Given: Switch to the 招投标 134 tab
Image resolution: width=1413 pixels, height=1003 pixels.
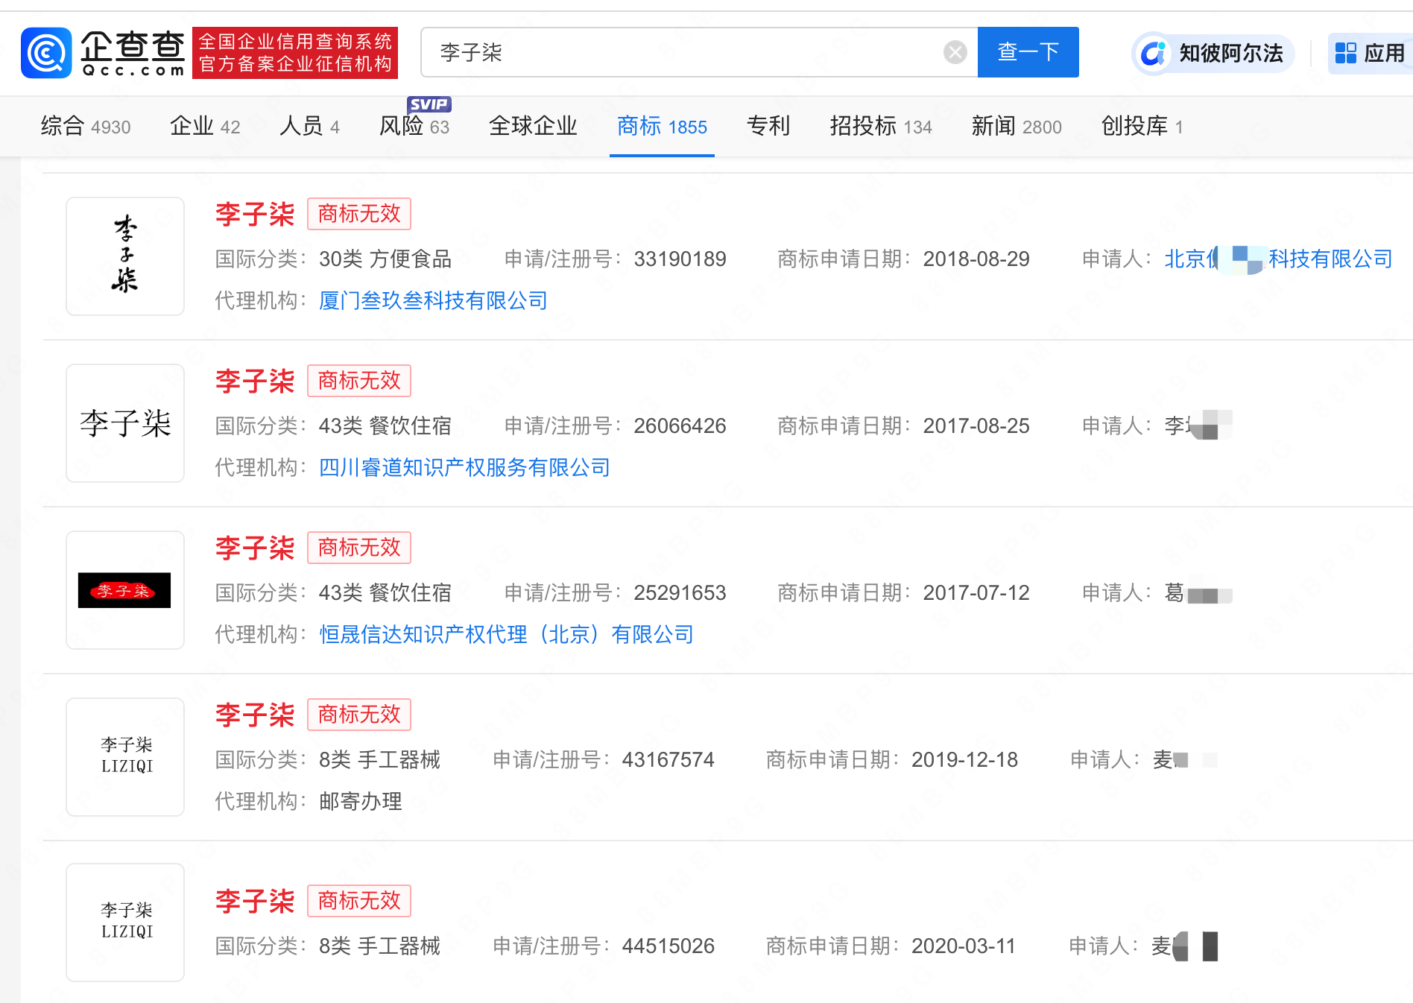Looking at the screenshot, I should click(x=881, y=126).
